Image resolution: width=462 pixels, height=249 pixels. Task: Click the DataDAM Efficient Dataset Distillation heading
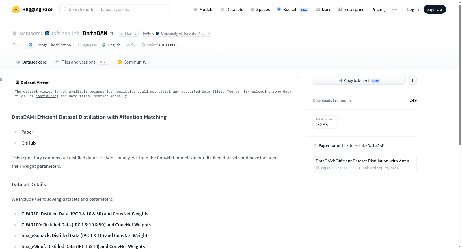(89, 117)
